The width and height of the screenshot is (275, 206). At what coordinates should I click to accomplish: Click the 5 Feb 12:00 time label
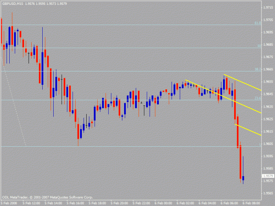[x=31, y=203]
